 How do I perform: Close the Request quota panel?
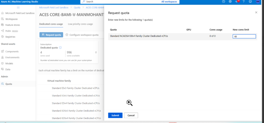pyautogui.click(x=256, y=12)
